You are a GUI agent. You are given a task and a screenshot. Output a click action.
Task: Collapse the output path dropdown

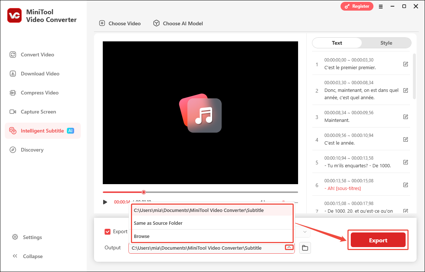pos(289,247)
